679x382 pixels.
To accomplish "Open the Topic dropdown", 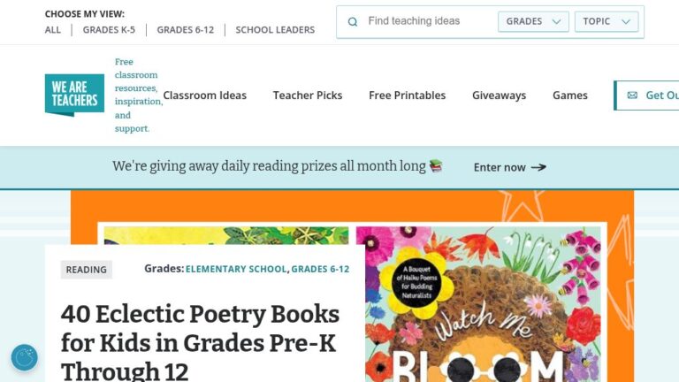I will pyautogui.click(x=607, y=22).
